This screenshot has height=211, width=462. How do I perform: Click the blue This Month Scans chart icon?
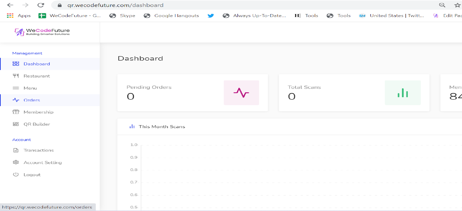(x=132, y=126)
